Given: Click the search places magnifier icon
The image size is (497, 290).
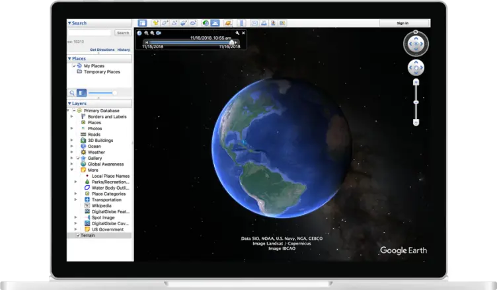Looking at the screenshot, I should pyautogui.click(x=72, y=93).
